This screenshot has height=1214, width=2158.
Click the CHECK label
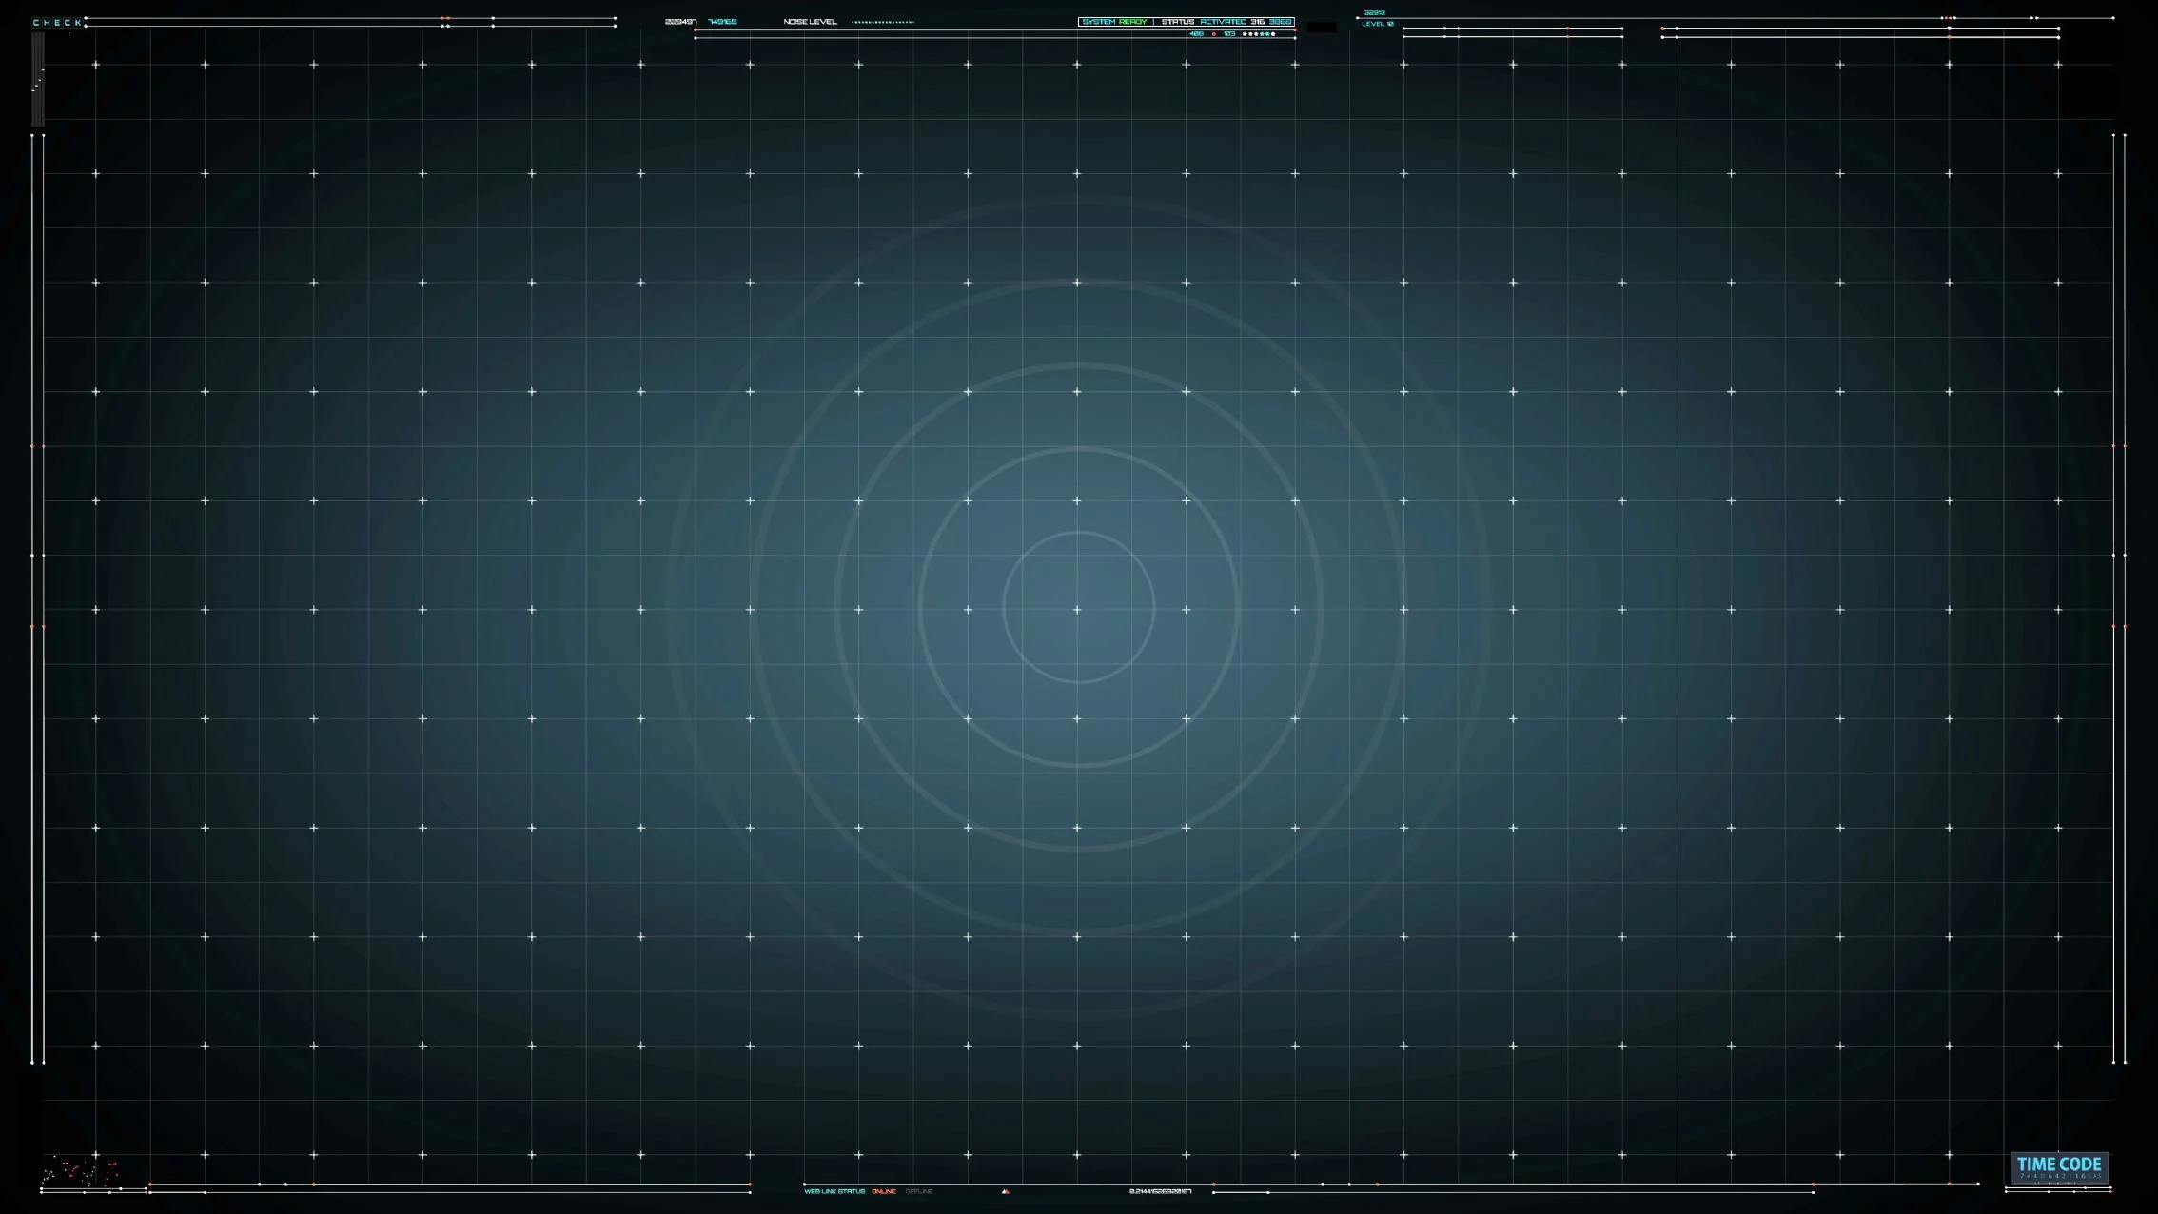57,22
